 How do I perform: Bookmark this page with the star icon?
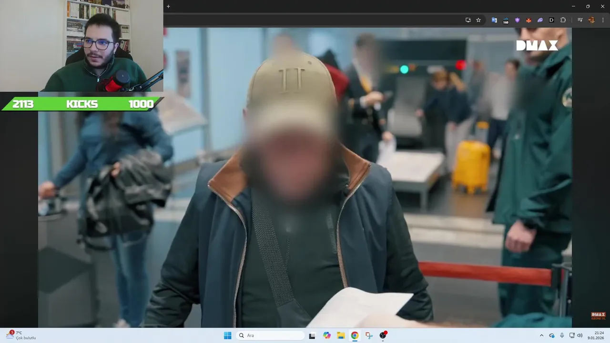(478, 20)
